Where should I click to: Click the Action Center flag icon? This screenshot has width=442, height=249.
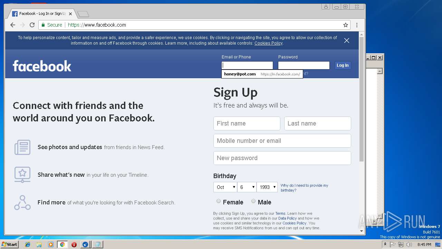point(393,245)
